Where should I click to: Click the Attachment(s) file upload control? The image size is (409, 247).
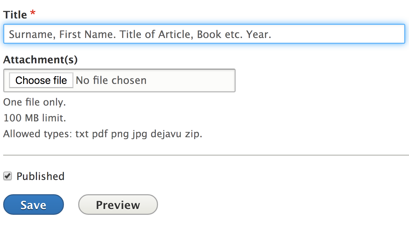pos(41,80)
